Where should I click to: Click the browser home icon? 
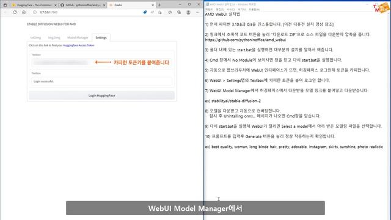point(24,12)
